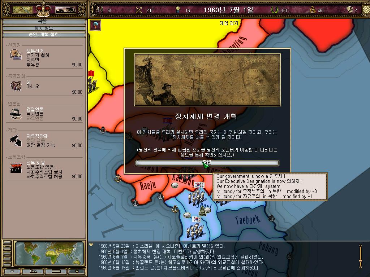
Task: Click the hat icon for 언론권
Action: pyautogui.click(x=16, y=114)
